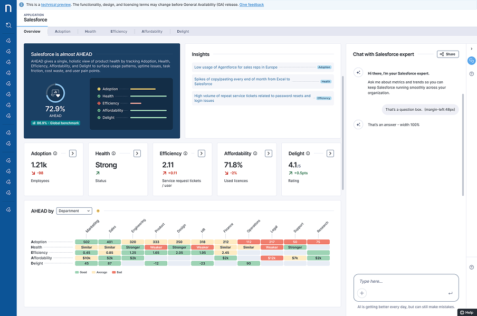
Task: Open Delight details arrow button
Action: point(330,154)
